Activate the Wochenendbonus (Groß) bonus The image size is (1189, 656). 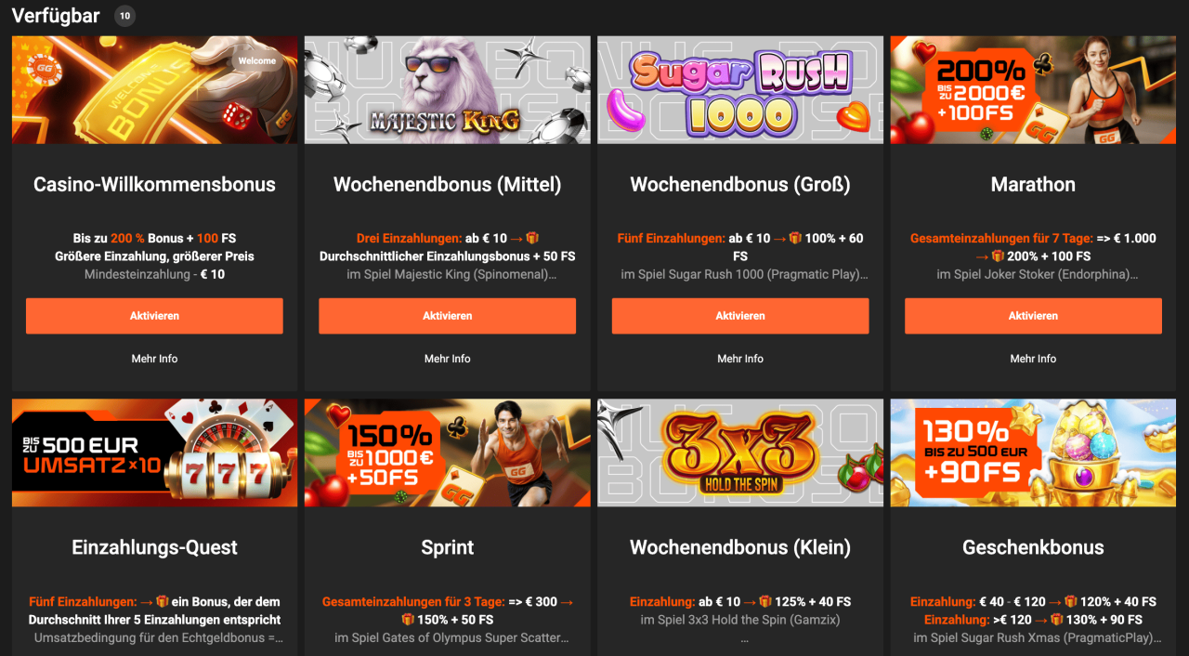(x=740, y=316)
